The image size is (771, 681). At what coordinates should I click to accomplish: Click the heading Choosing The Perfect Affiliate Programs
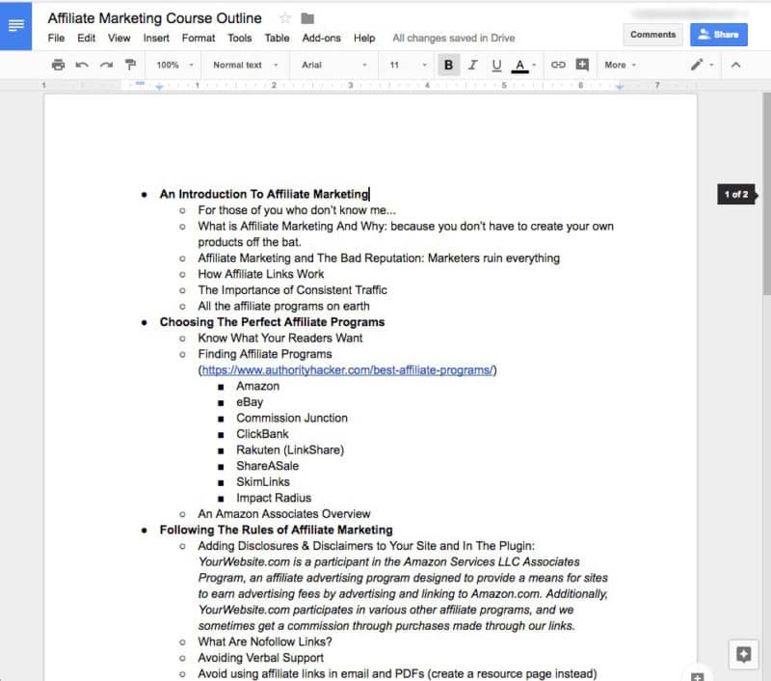272,322
